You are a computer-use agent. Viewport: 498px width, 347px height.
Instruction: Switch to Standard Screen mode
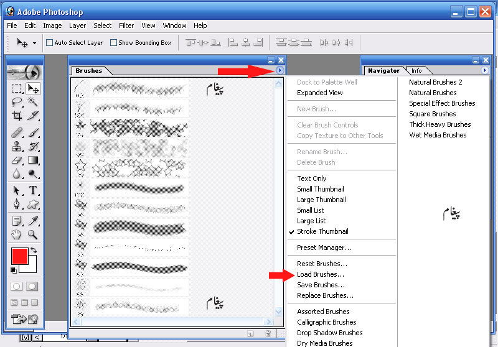(x=14, y=303)
